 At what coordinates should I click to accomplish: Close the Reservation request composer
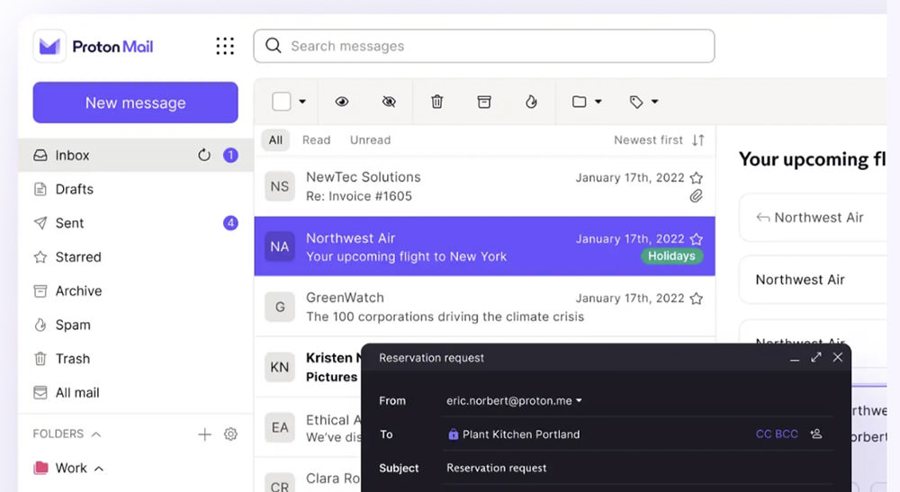tap(838, 357)
